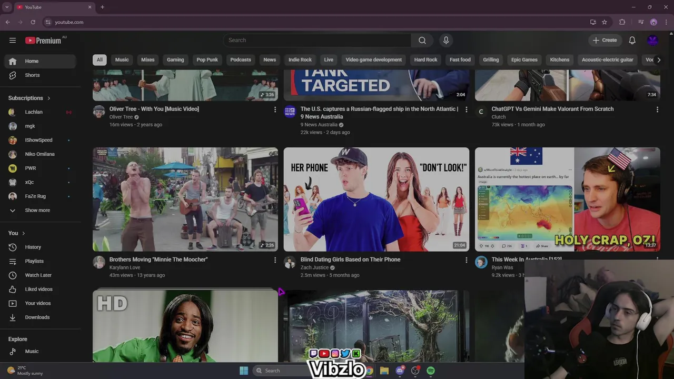The height and width of the screenshot is (379, 674).
Task: Open Chrome media controls icon
Action: 641,22
